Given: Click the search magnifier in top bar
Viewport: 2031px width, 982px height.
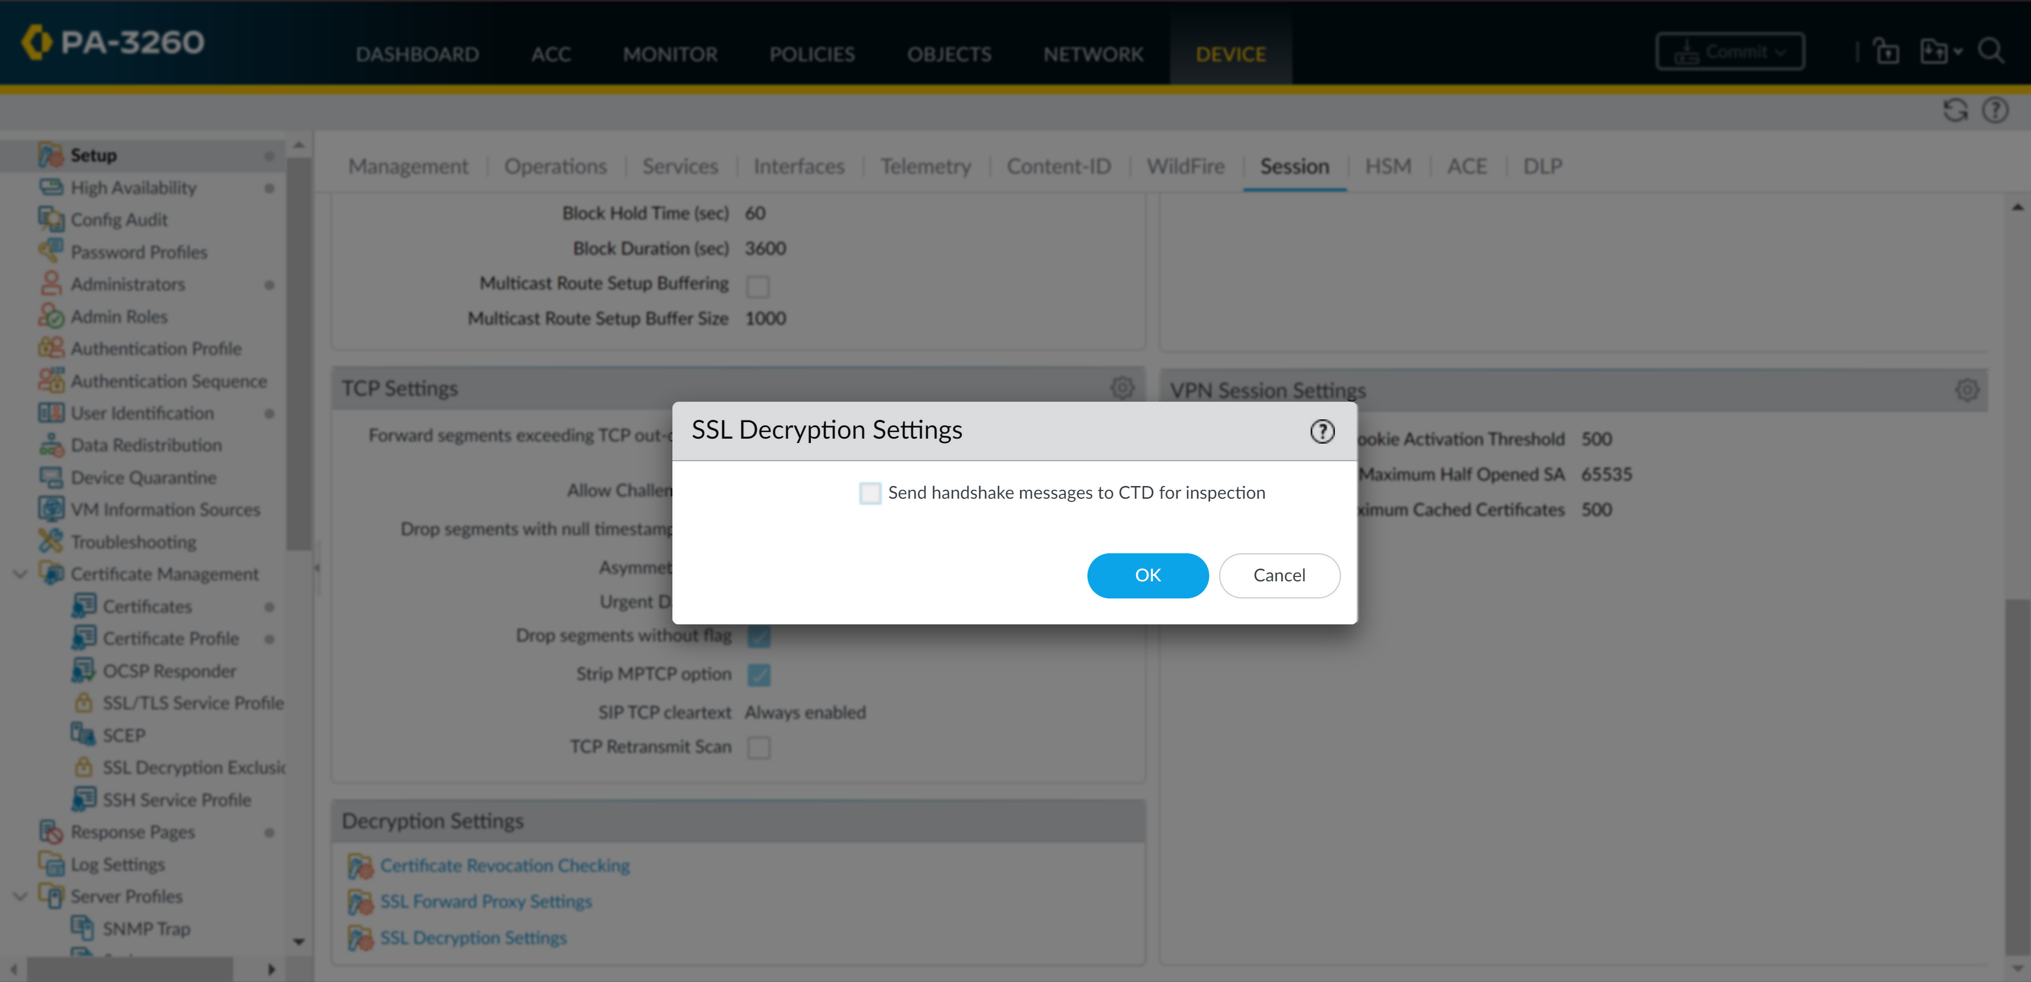Looking at the screenshot, I should coord(1991,52).
